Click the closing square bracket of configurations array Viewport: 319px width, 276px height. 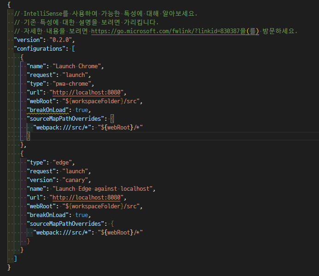point(15,258)
